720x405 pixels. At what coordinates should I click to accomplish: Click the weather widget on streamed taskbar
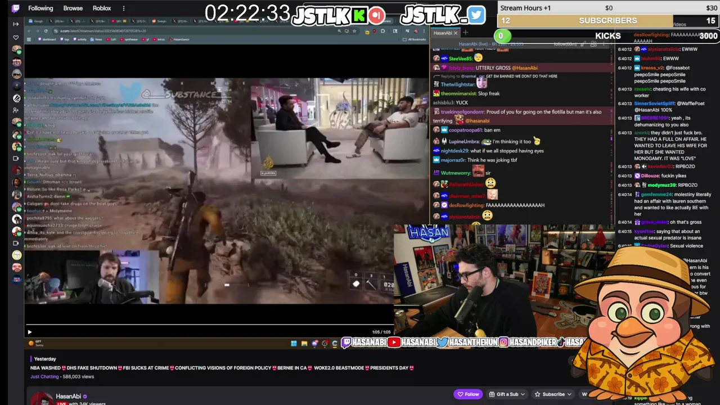(35, 343)
